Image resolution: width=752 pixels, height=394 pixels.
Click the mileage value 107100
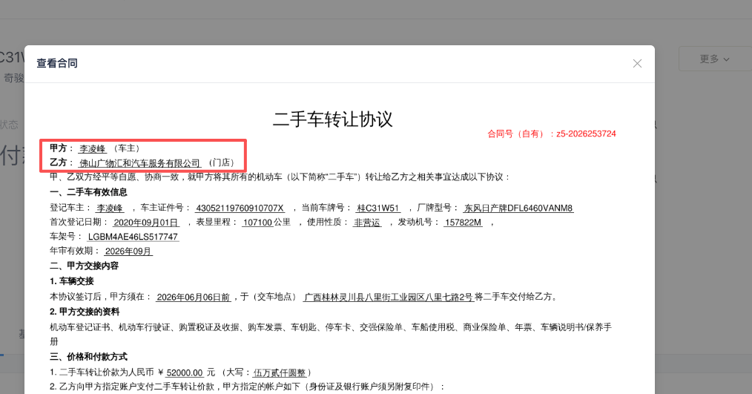click(x=257, y=222)
